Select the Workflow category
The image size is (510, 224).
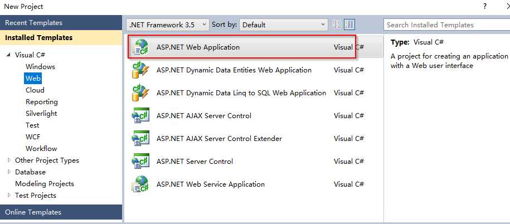click(x=41, y=149)
